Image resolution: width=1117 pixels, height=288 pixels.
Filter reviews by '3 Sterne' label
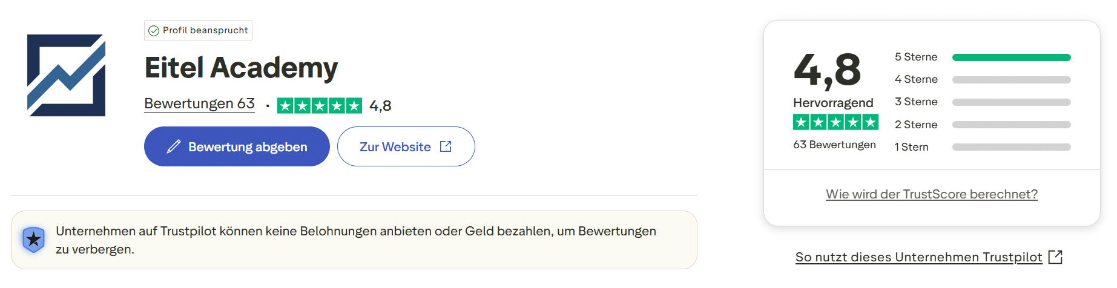tap(916, 102)
